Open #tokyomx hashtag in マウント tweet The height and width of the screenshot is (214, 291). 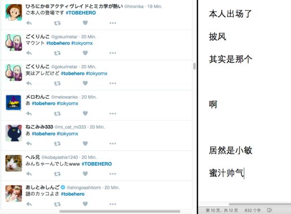coord(82,43)
